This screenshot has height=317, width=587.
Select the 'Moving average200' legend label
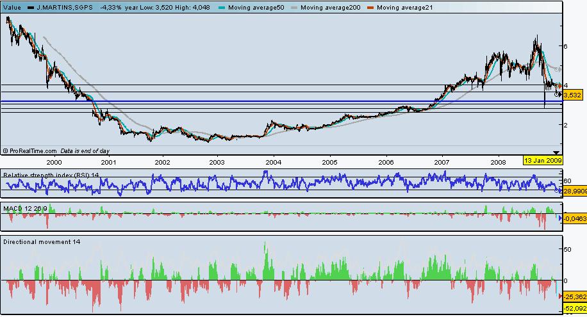coord(331,8)
